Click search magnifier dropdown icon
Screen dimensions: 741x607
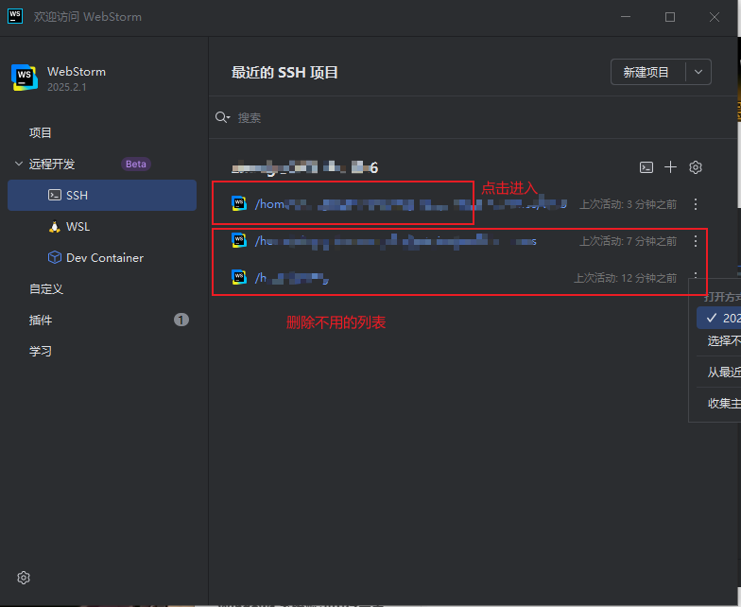[x=222, y=117]
